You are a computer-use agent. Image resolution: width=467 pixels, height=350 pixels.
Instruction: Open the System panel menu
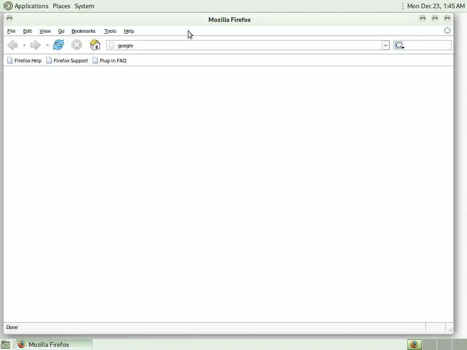pyautogui.click(x=84, y=6)
